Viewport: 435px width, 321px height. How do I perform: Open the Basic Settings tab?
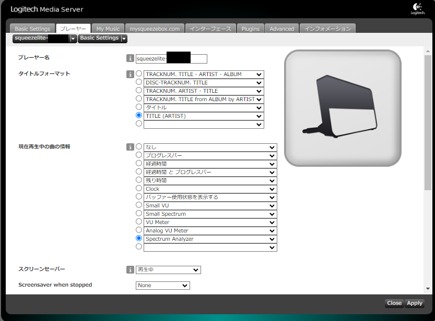[32, 29]
